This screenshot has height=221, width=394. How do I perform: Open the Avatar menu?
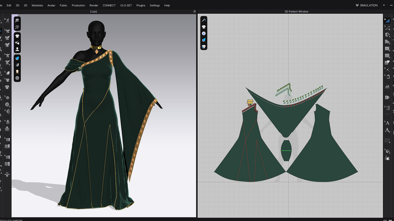coord(51,5)
